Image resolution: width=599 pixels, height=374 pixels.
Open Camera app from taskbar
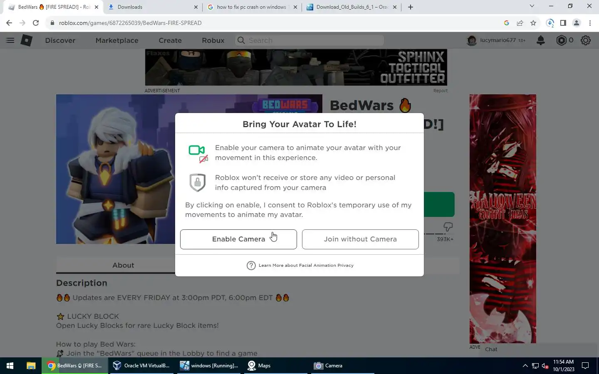[344, 366]
